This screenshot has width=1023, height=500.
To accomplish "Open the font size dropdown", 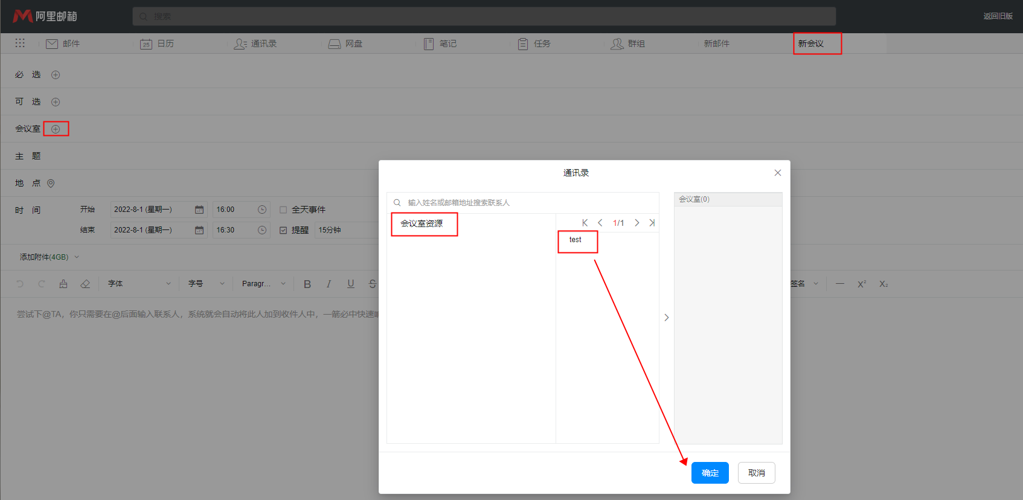I will point(207,284).
